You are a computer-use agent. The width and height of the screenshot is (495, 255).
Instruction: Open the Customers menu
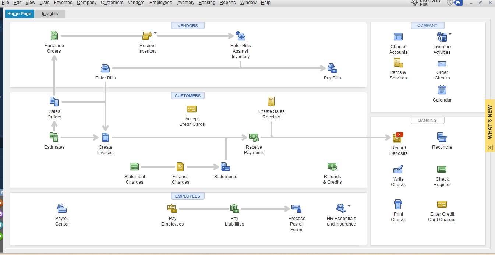tap(112, 3)
